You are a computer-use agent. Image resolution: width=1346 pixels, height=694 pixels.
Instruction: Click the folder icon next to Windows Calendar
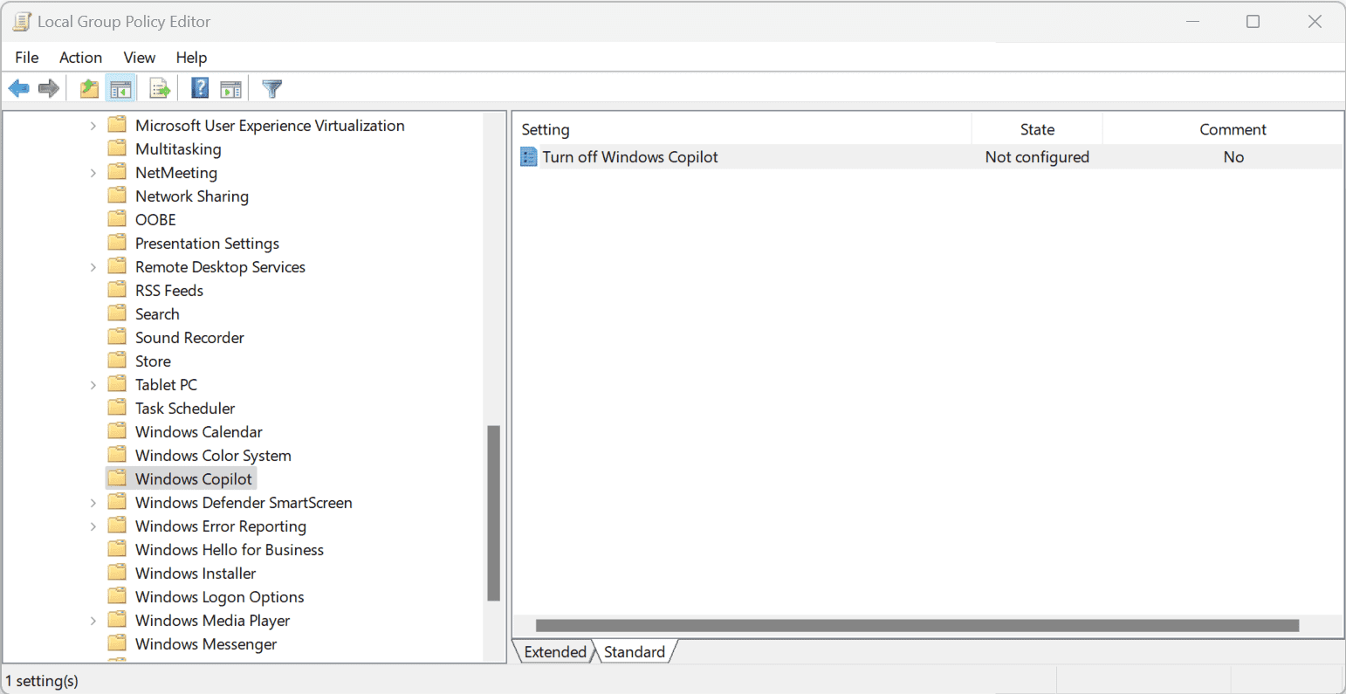(x=117, y=432)
